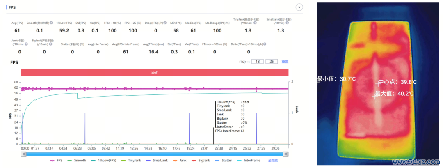The width and height of the screenshot is (443, 168).
Task: Open help icon next to TinyJank metric
Action: pos(255,23)
